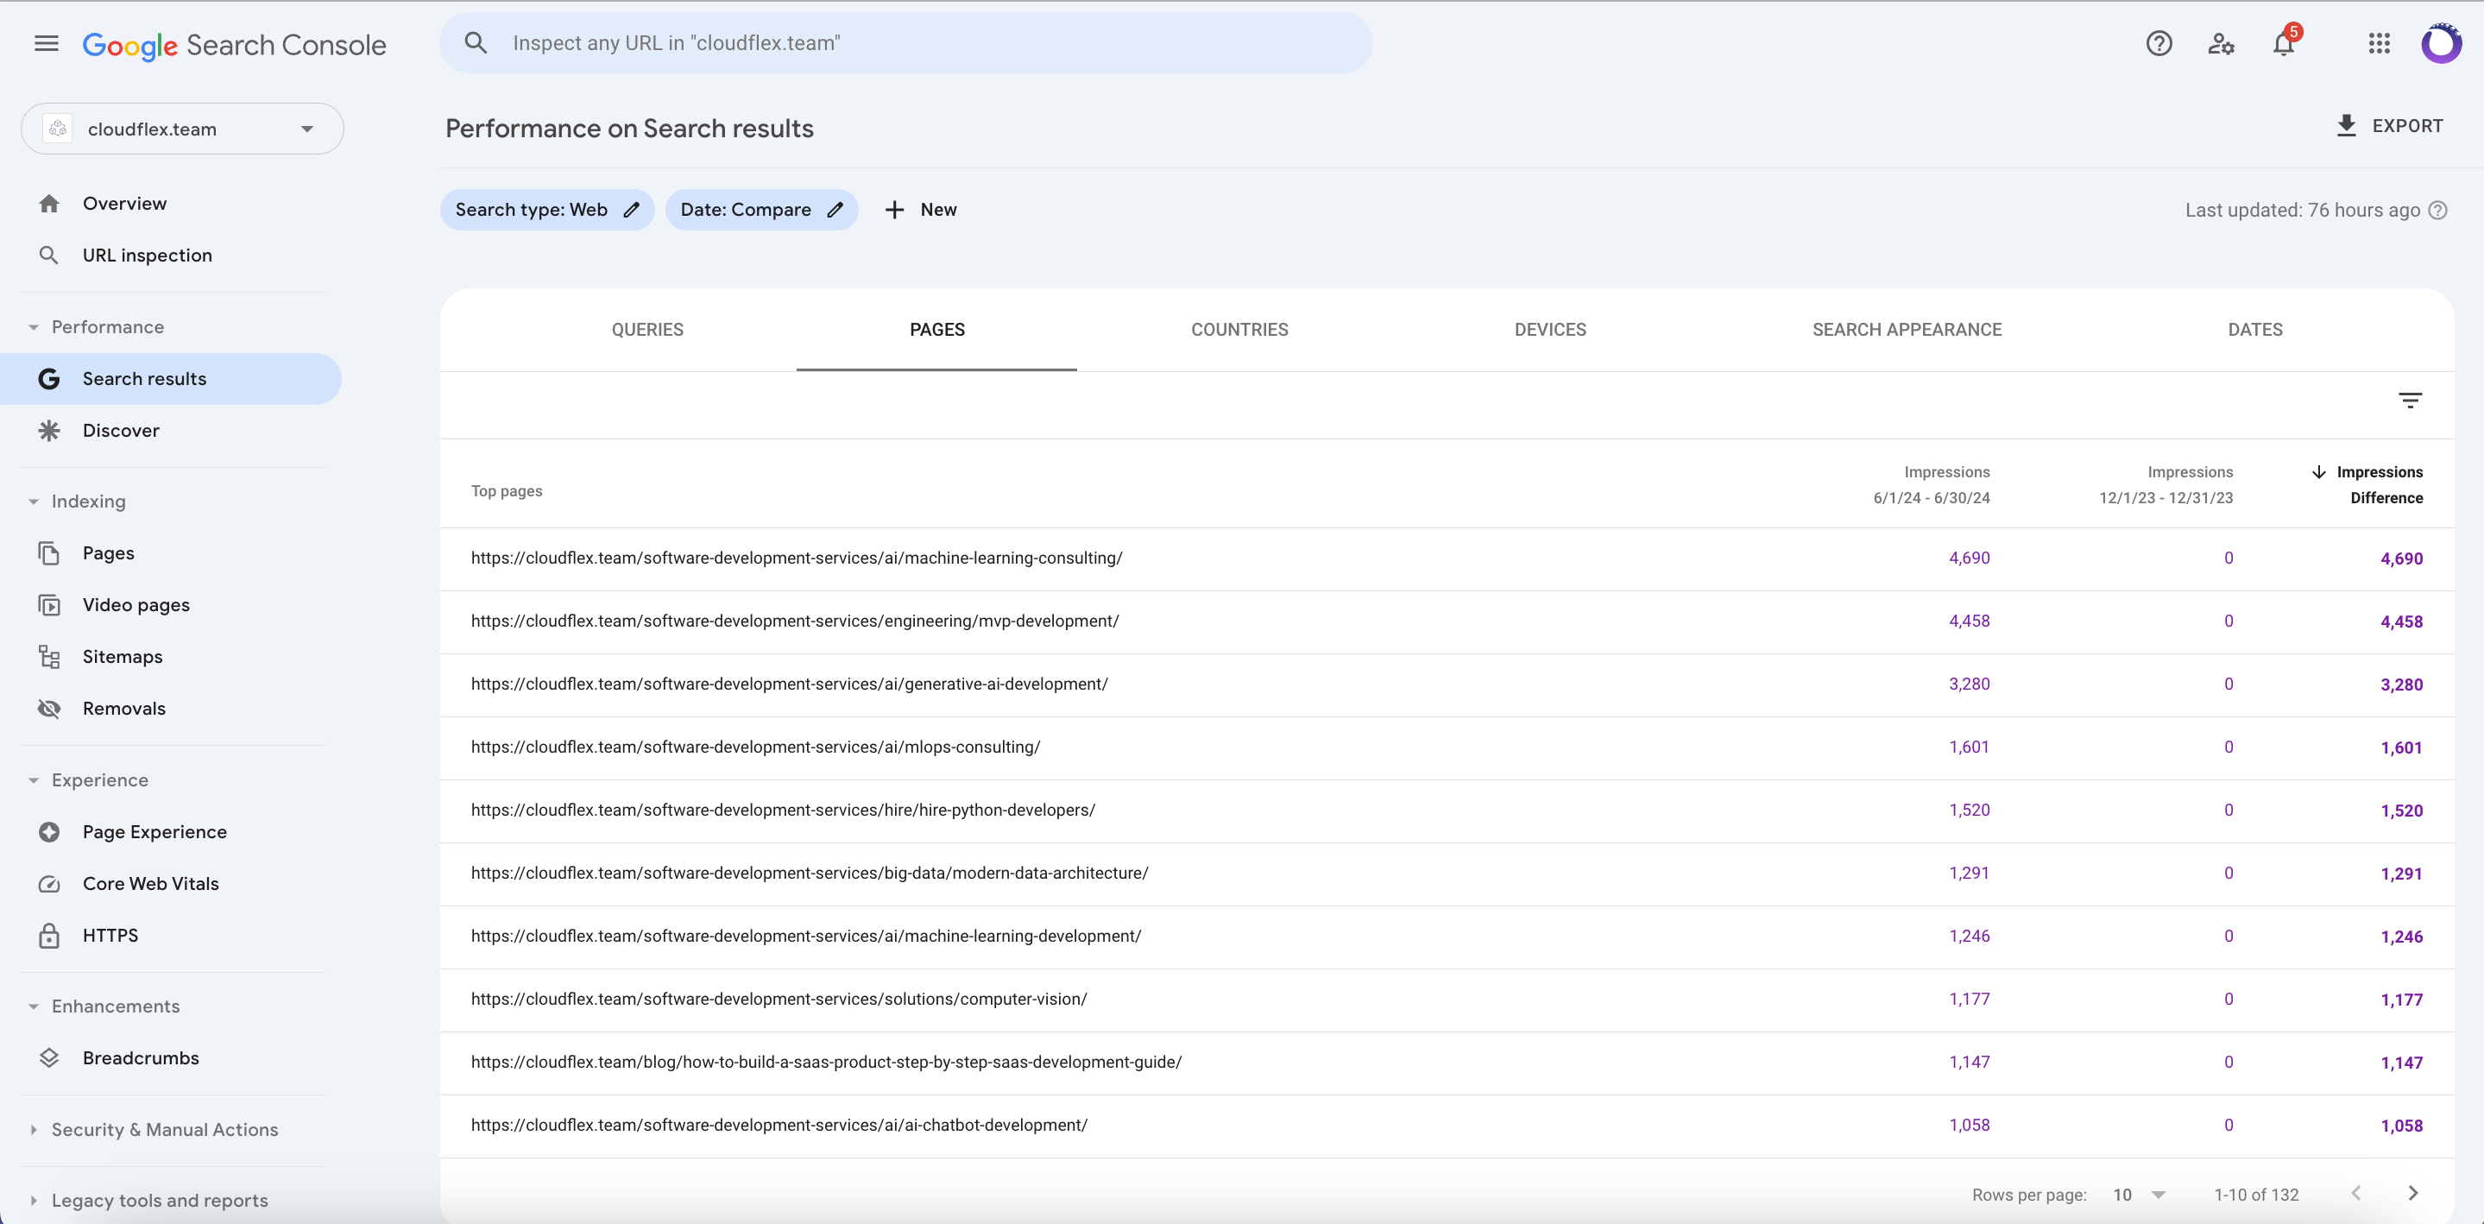Open the main hamburger menu
Viewport: 2484px width, 1224px height.
[47, 43]
